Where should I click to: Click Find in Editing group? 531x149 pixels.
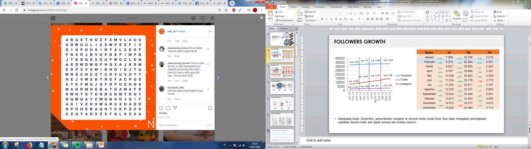(x=498, y=12)
